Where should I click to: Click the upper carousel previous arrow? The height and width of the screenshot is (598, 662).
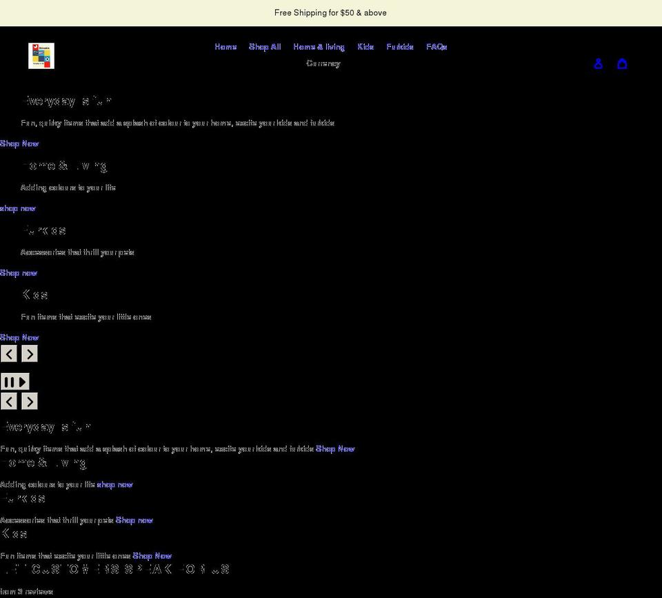coord(8,352)
